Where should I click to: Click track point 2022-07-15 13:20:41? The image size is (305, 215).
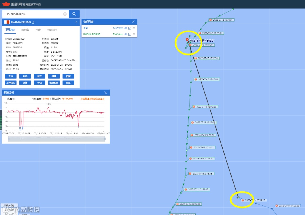(x=211, y=33)
